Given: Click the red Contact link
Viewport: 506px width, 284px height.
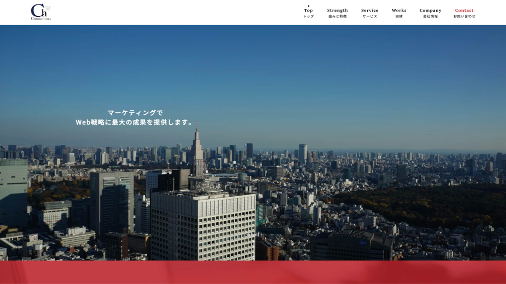Looking at the screenshot, I should [464, 10].
